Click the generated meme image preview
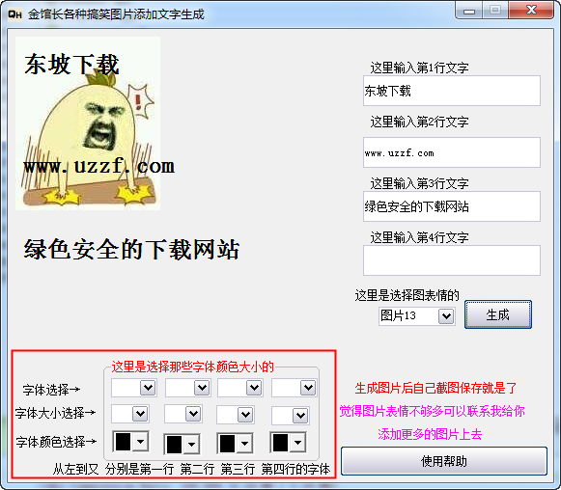The height and width of the screenshot is (490, 561). point(88,123)
